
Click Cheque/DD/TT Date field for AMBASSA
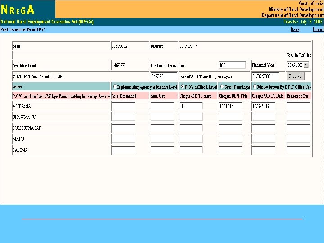click(263, 106)
